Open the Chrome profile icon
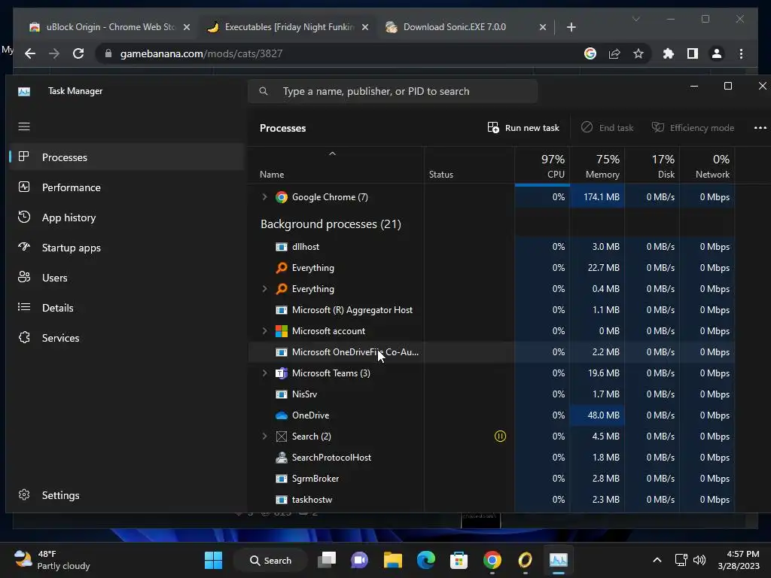The image size is (771, 578). [717, 53]
